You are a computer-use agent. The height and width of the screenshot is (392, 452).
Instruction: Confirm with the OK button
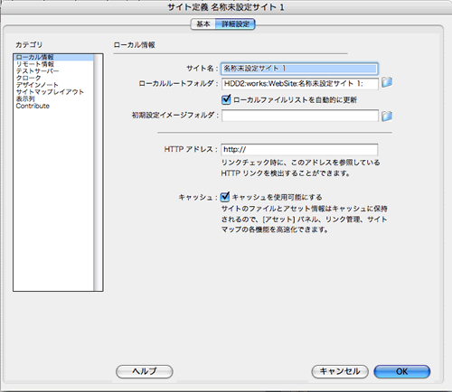[x=402, y=371]
